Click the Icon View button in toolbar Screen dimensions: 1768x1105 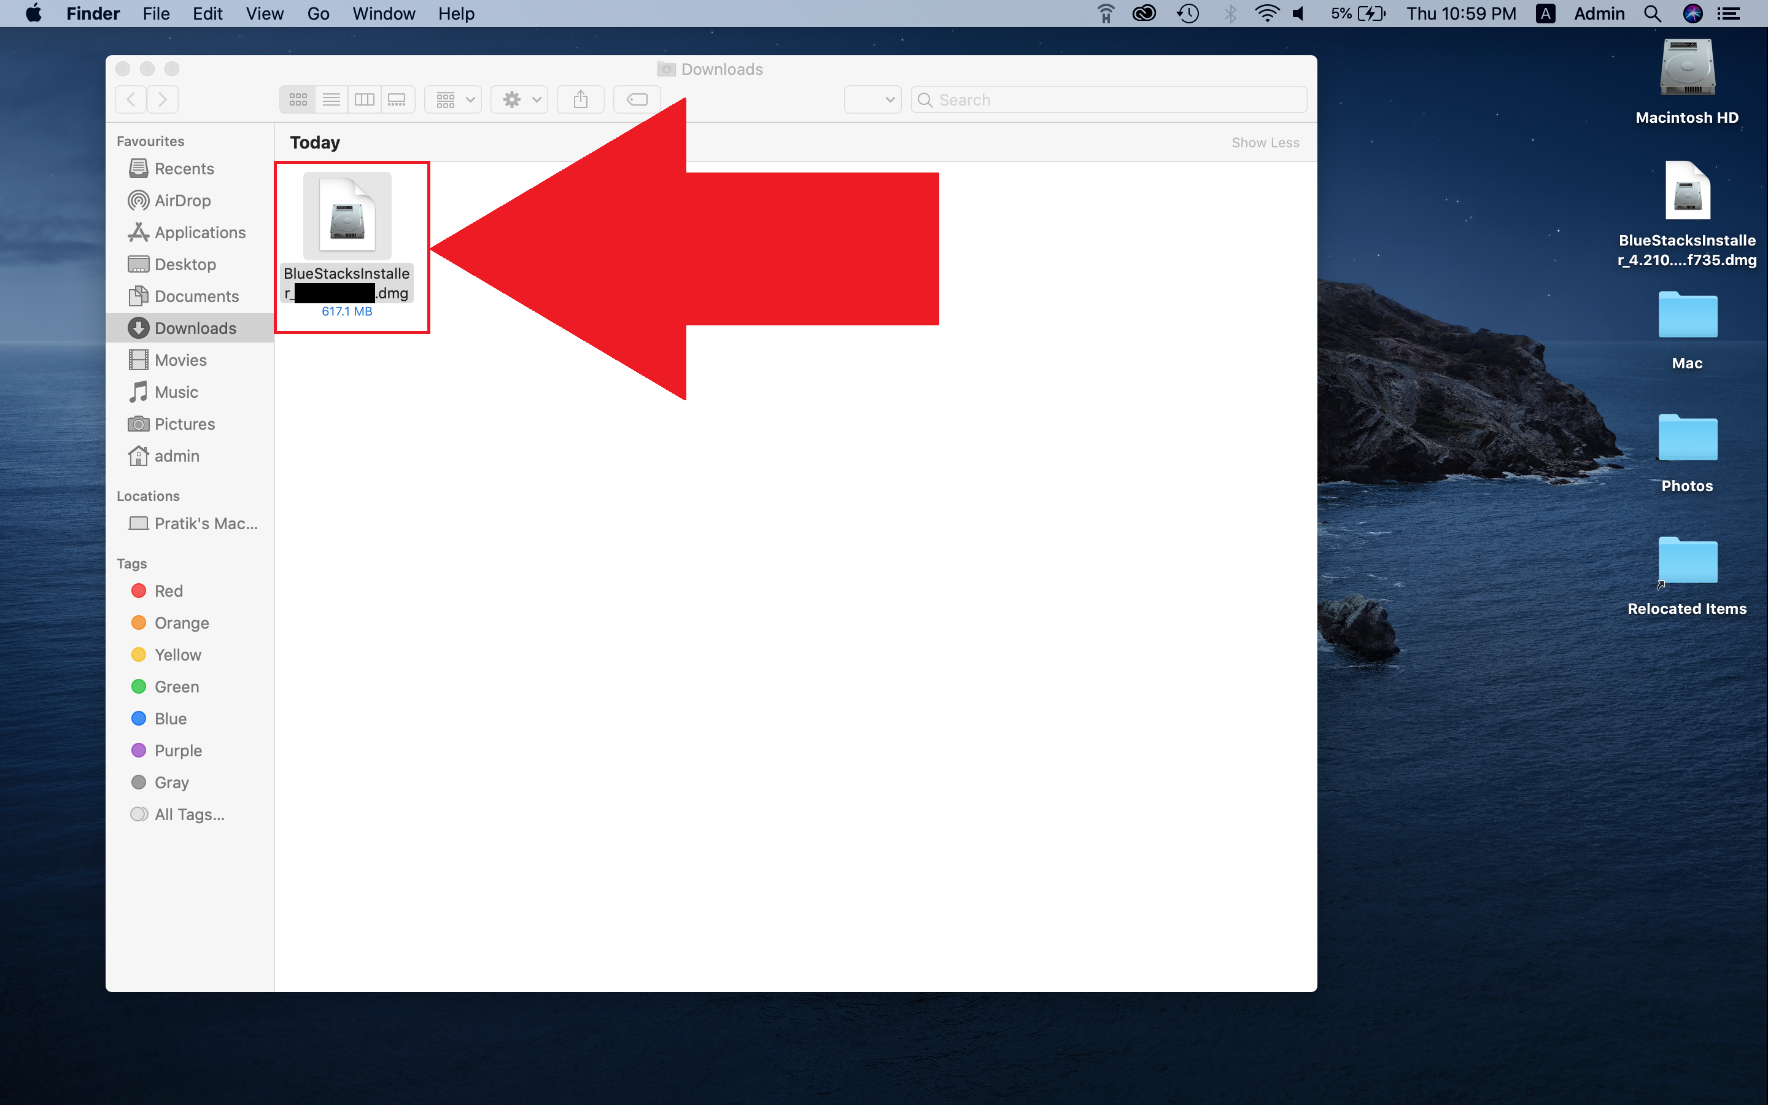click(x=298, y=98)
